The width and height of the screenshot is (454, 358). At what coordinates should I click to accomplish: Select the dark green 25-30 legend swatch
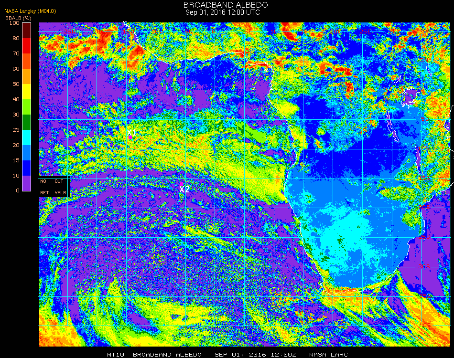[x=27, y=122]
